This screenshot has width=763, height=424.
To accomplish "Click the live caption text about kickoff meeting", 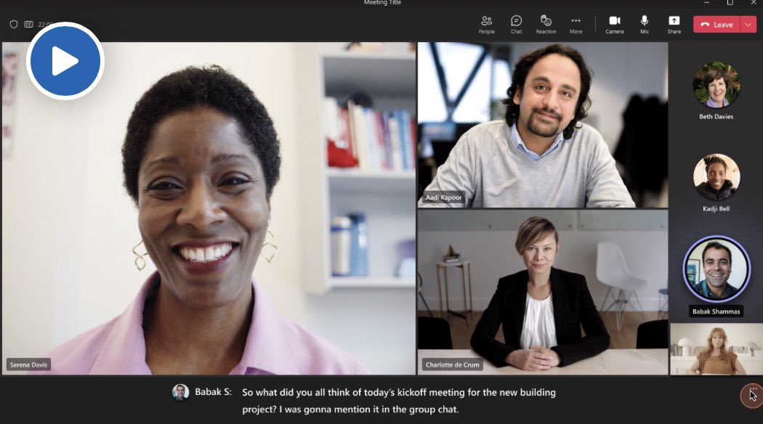I will [x=399, y=401].
